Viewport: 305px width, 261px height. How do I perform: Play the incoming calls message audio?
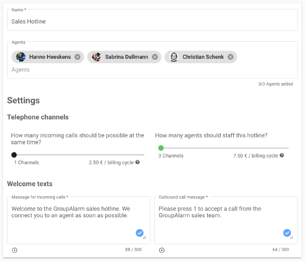click(x=15, y=250)
